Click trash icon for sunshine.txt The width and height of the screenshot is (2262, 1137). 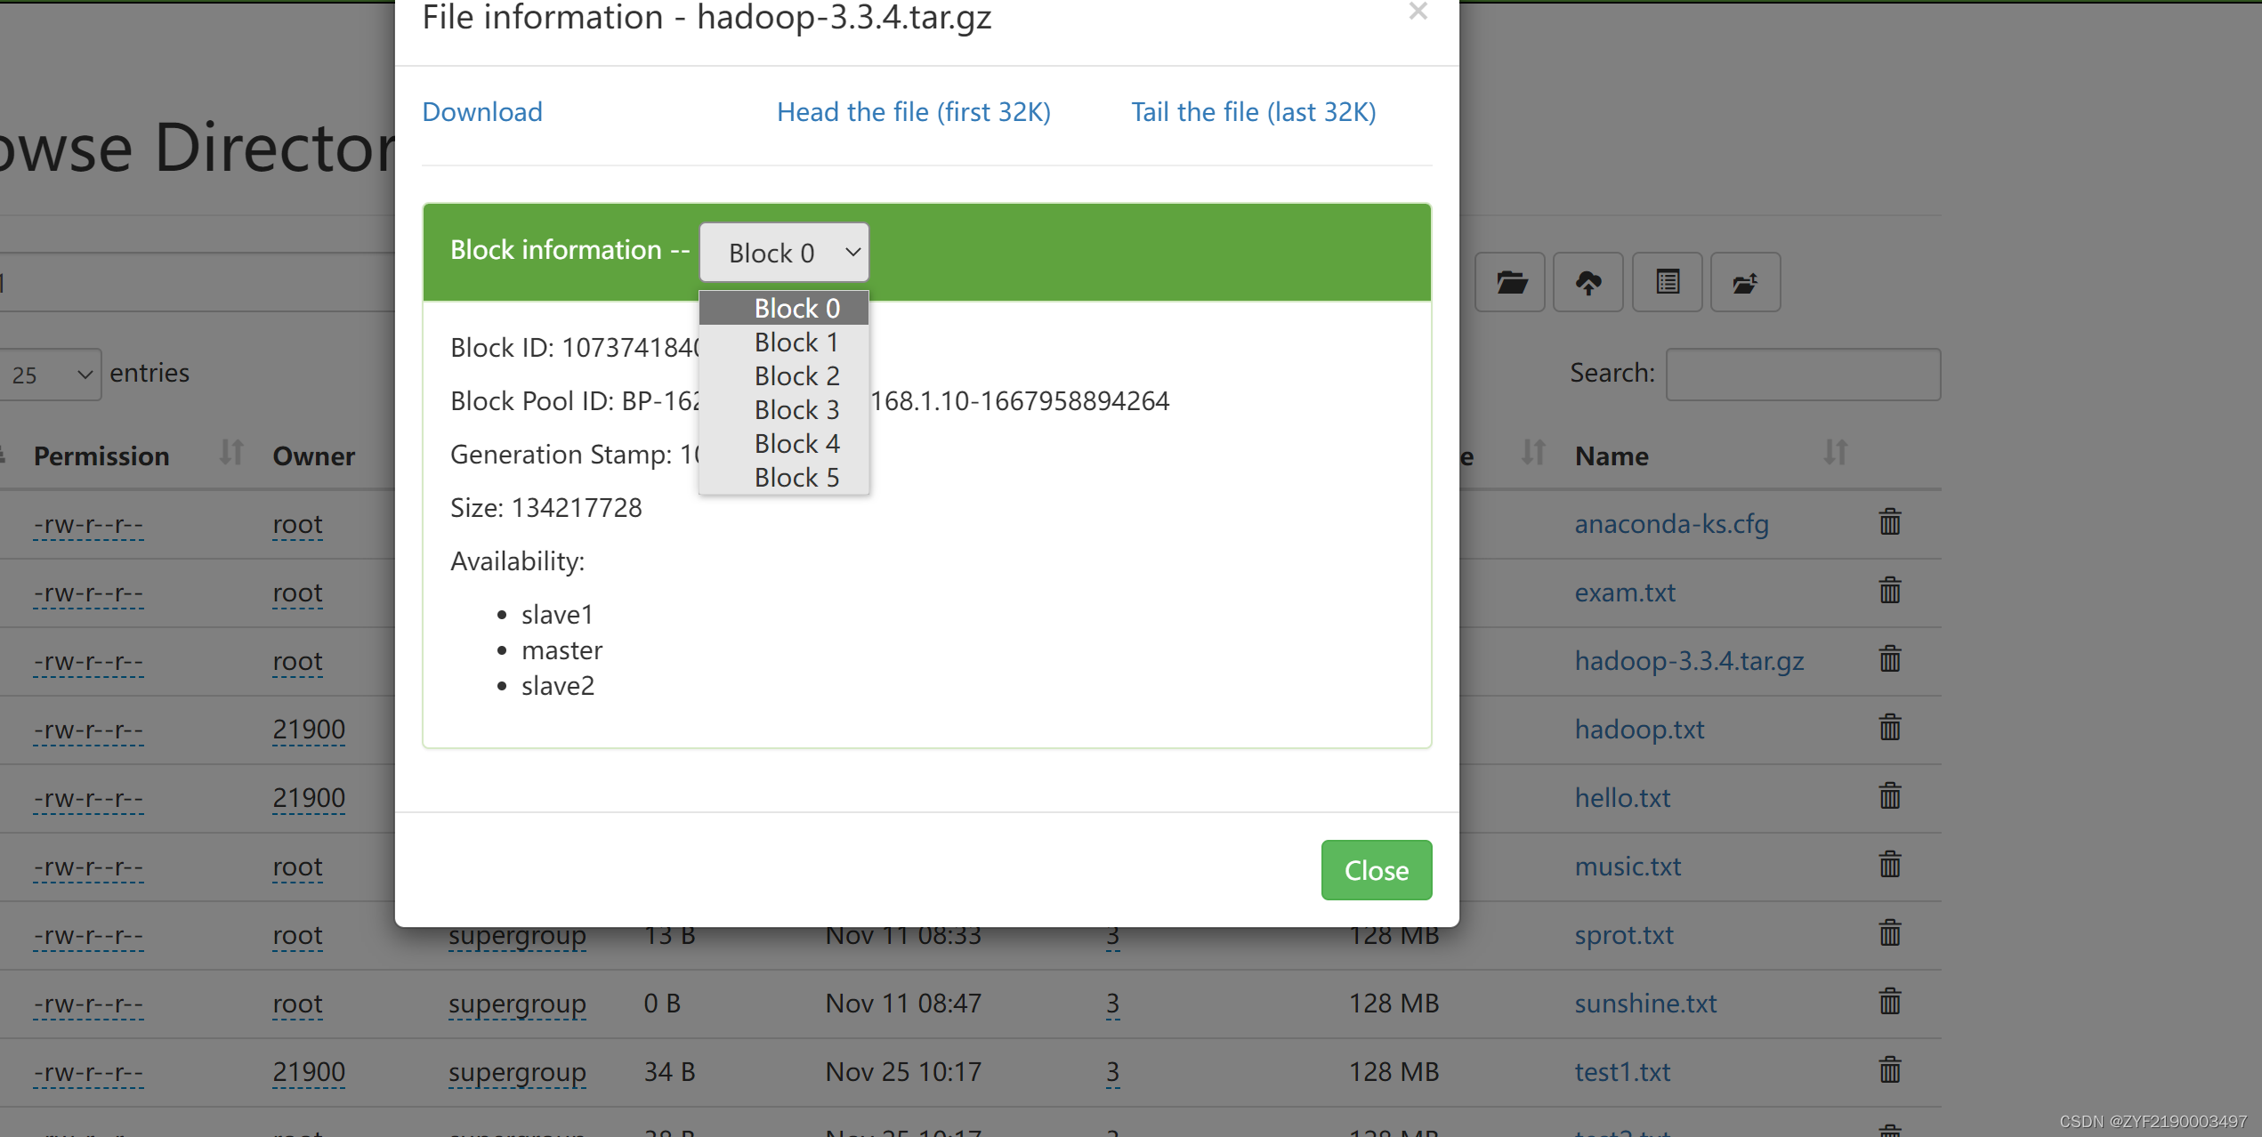tap(1890, 1002)
